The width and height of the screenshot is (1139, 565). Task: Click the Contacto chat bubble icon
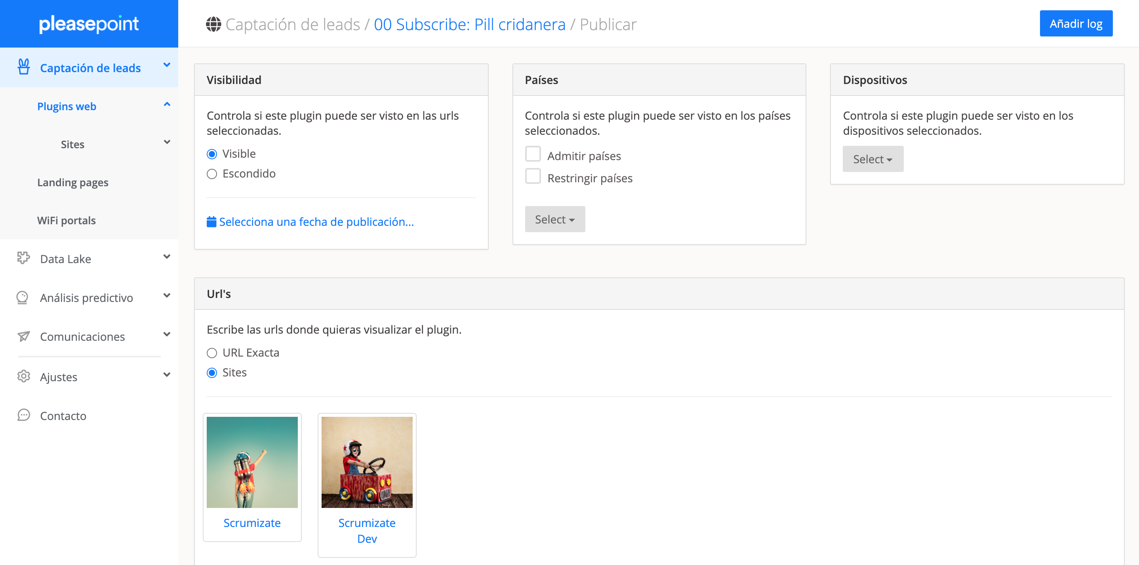click(23, 415)
